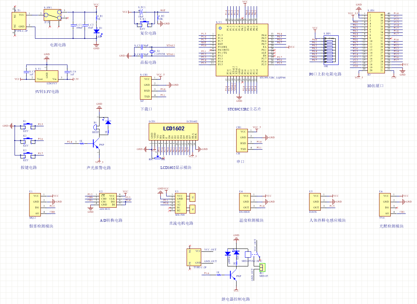This screenshot has height=304, width=417.
Task: Click the SRD-05VDC relay symbol
Action: 249,254
